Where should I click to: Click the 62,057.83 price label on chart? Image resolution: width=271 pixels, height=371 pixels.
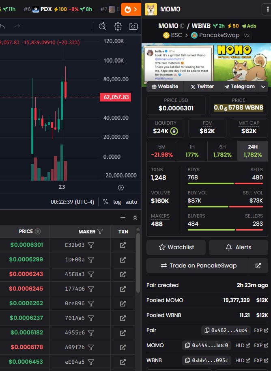tap(116, 97)
